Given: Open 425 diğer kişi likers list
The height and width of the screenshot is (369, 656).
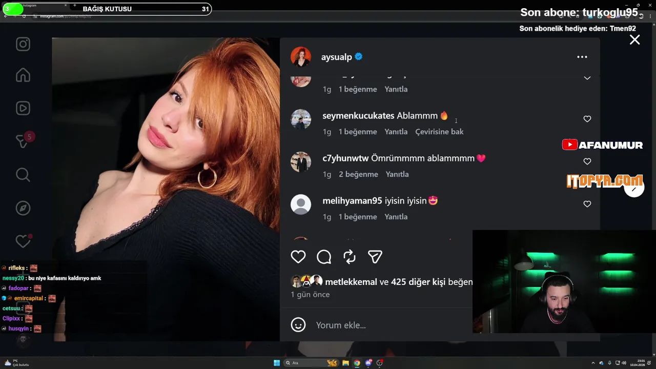Looking at the screenshot, I should pyautogui.click(x=418, y=282).
